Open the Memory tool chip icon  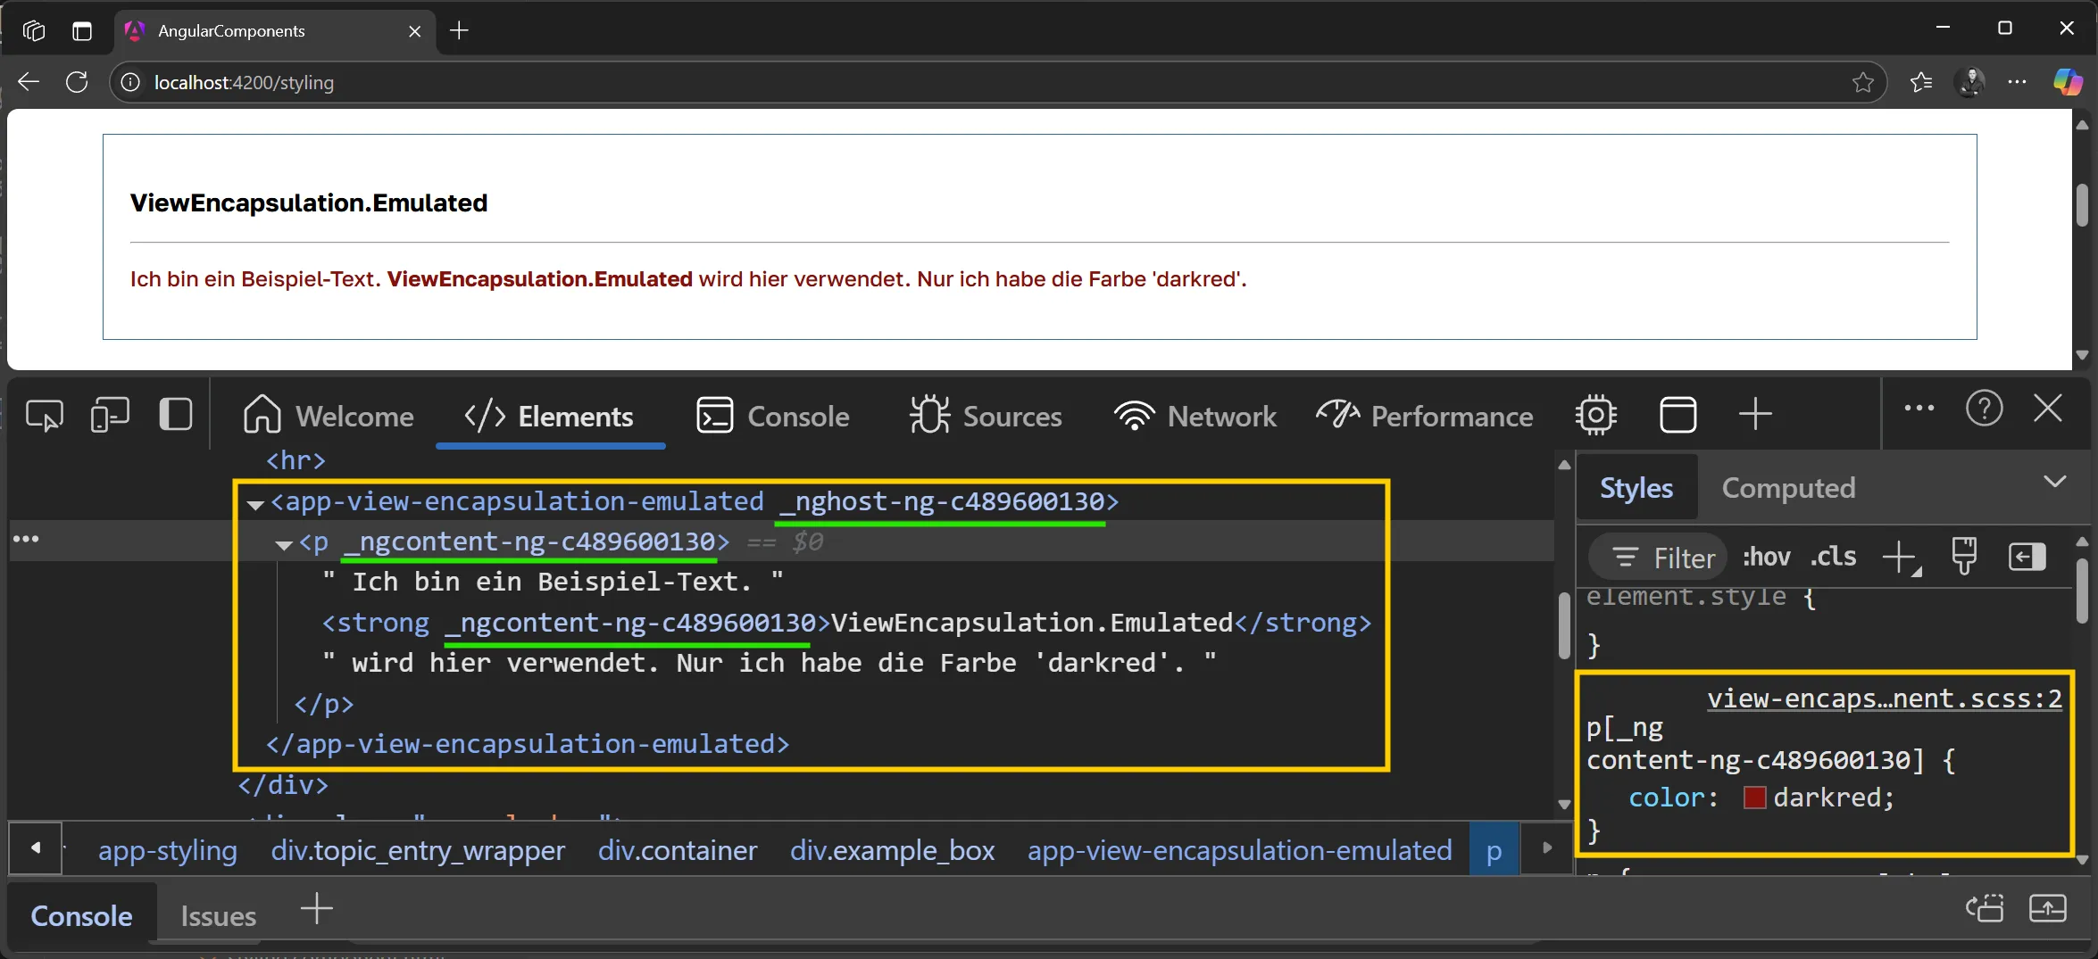coord(1596,415)
